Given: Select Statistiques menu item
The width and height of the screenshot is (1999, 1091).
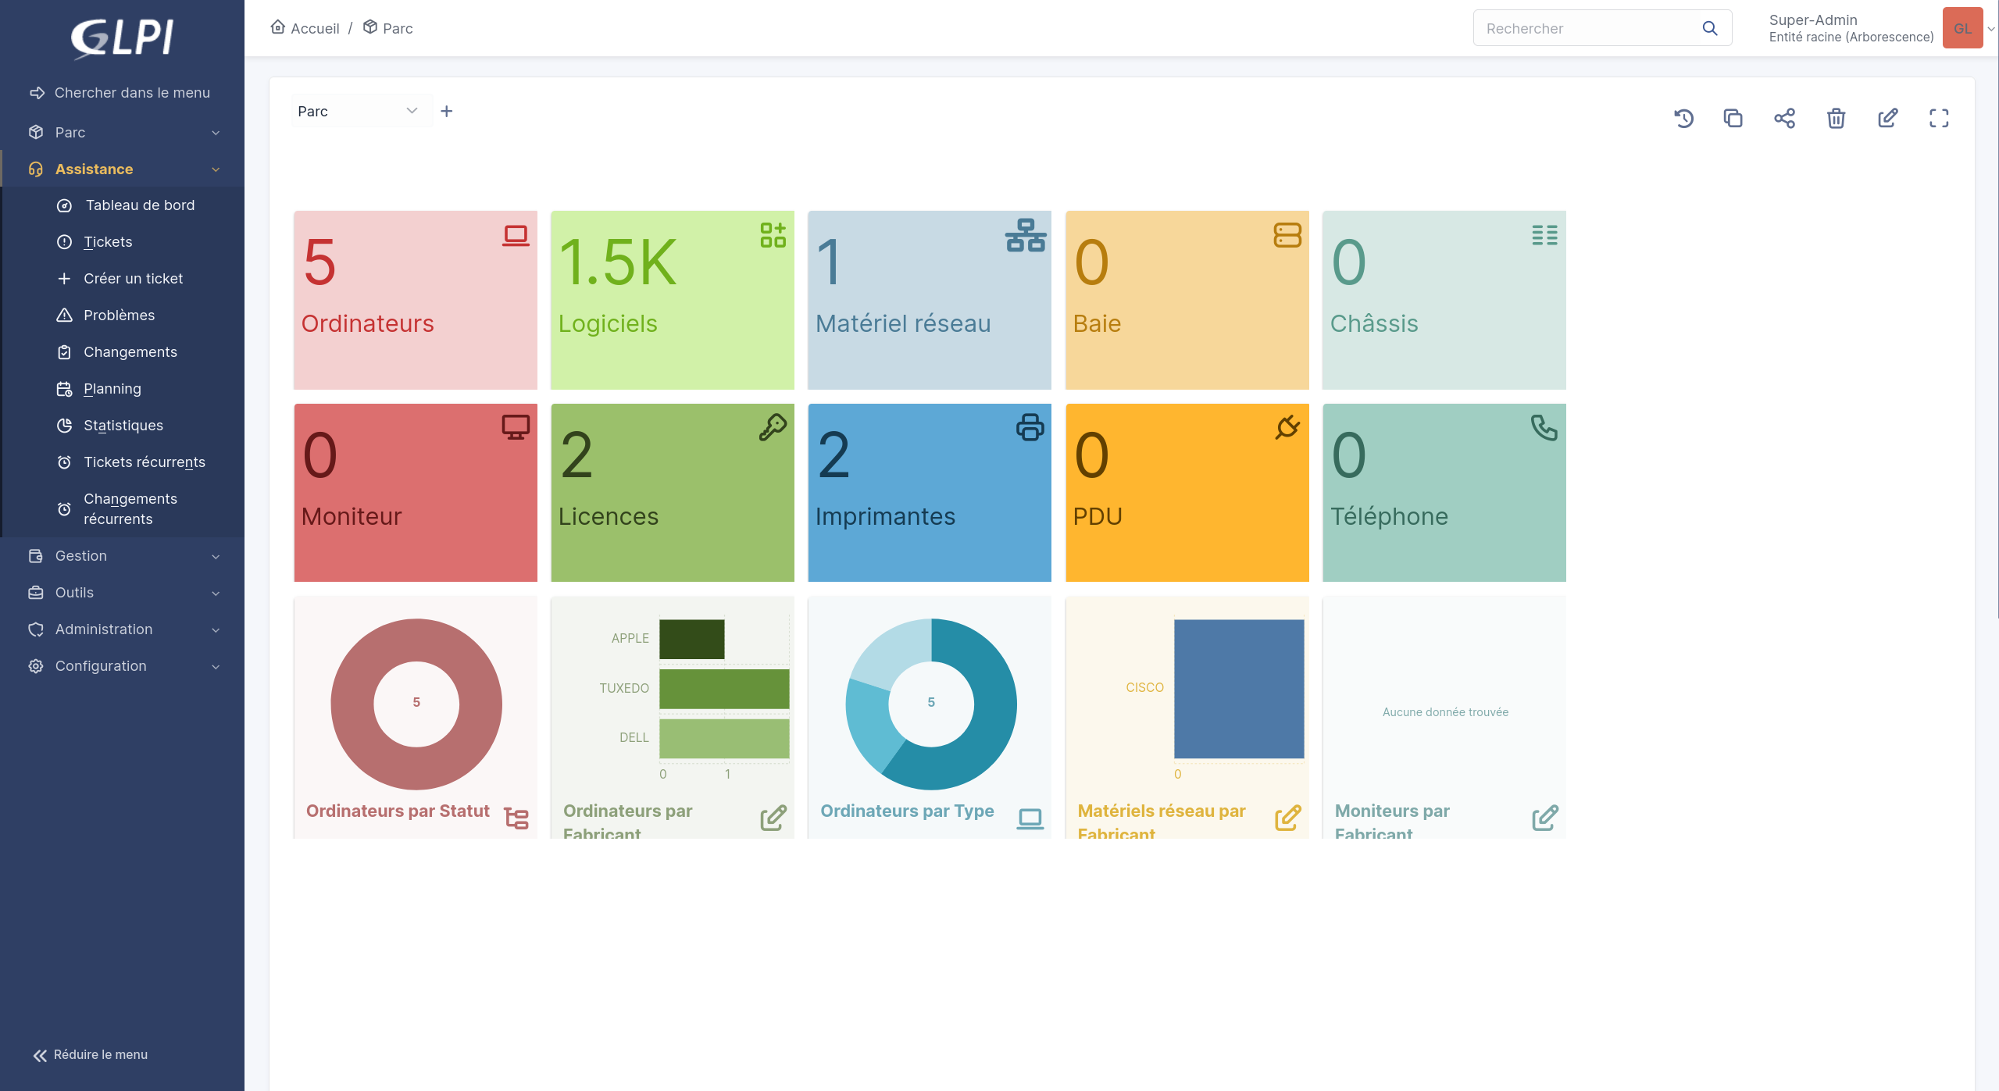Looking at the screenshot, I should pyautogui.click(x=123, y=426).
